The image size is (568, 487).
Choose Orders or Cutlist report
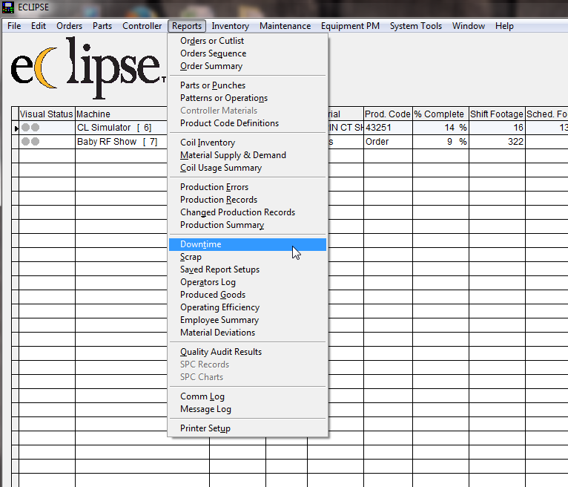coord(248,41)
